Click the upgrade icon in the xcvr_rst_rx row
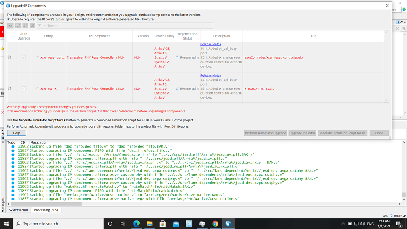Viewport: 407px width, 229px height. click(9, 88)
